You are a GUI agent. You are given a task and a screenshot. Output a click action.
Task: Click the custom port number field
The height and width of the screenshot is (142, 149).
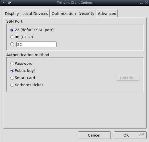pos(36,44)
